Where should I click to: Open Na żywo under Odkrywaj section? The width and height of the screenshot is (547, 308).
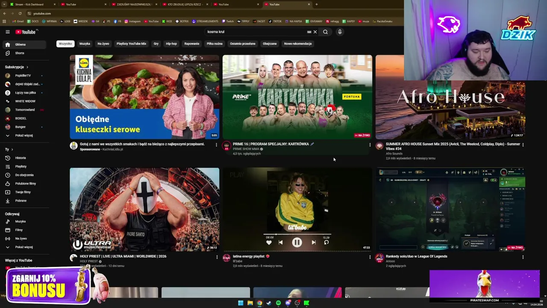click(x=21, y=239)
